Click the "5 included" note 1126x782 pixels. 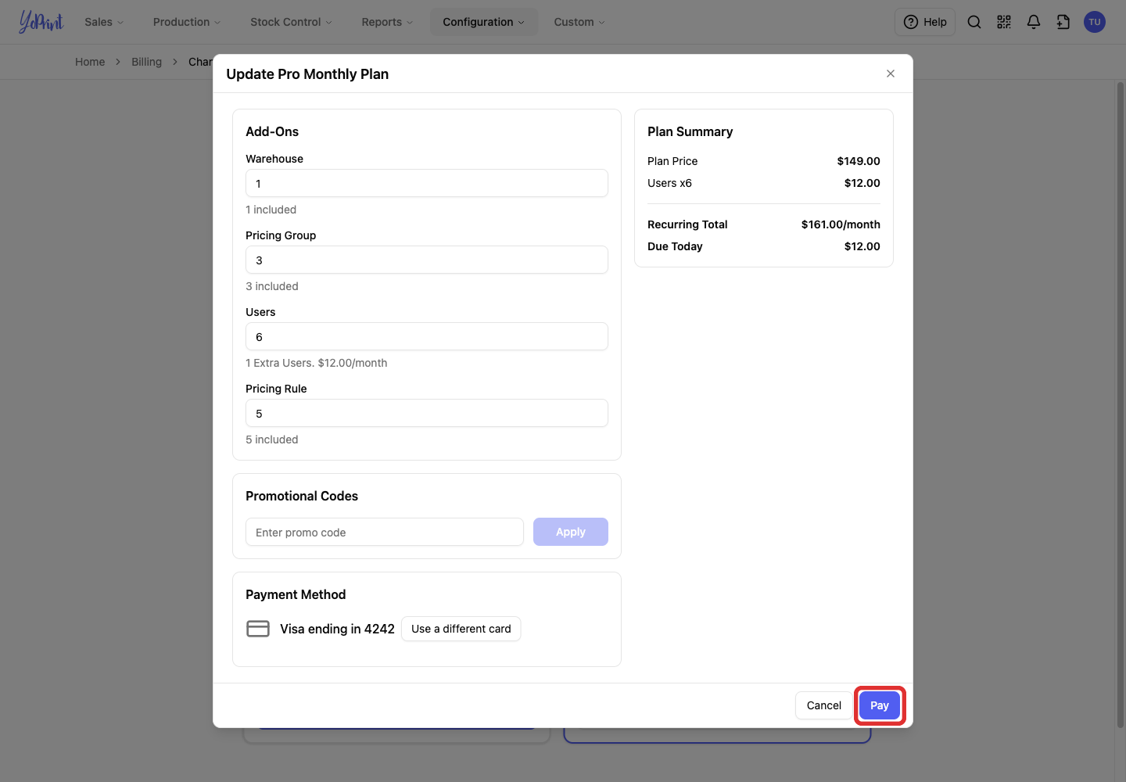pos(272,439)
